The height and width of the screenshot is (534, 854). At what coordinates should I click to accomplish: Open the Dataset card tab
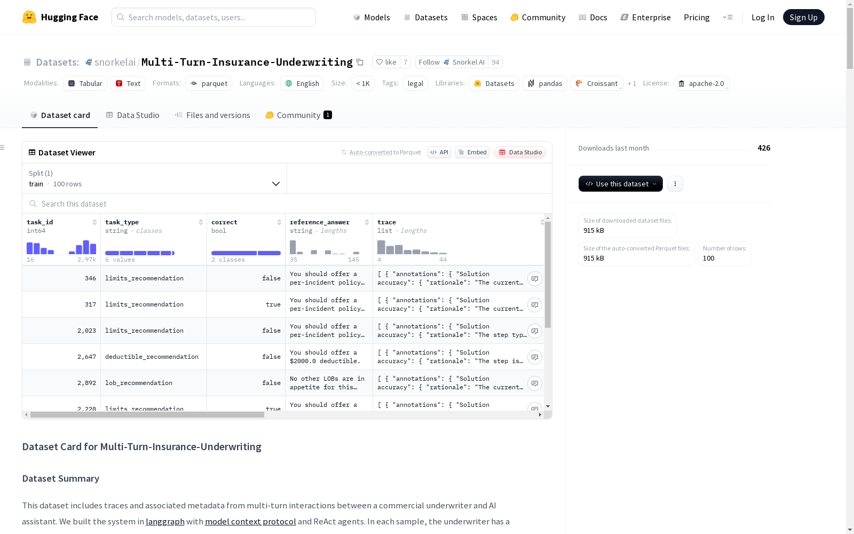[x=60, y=115]
